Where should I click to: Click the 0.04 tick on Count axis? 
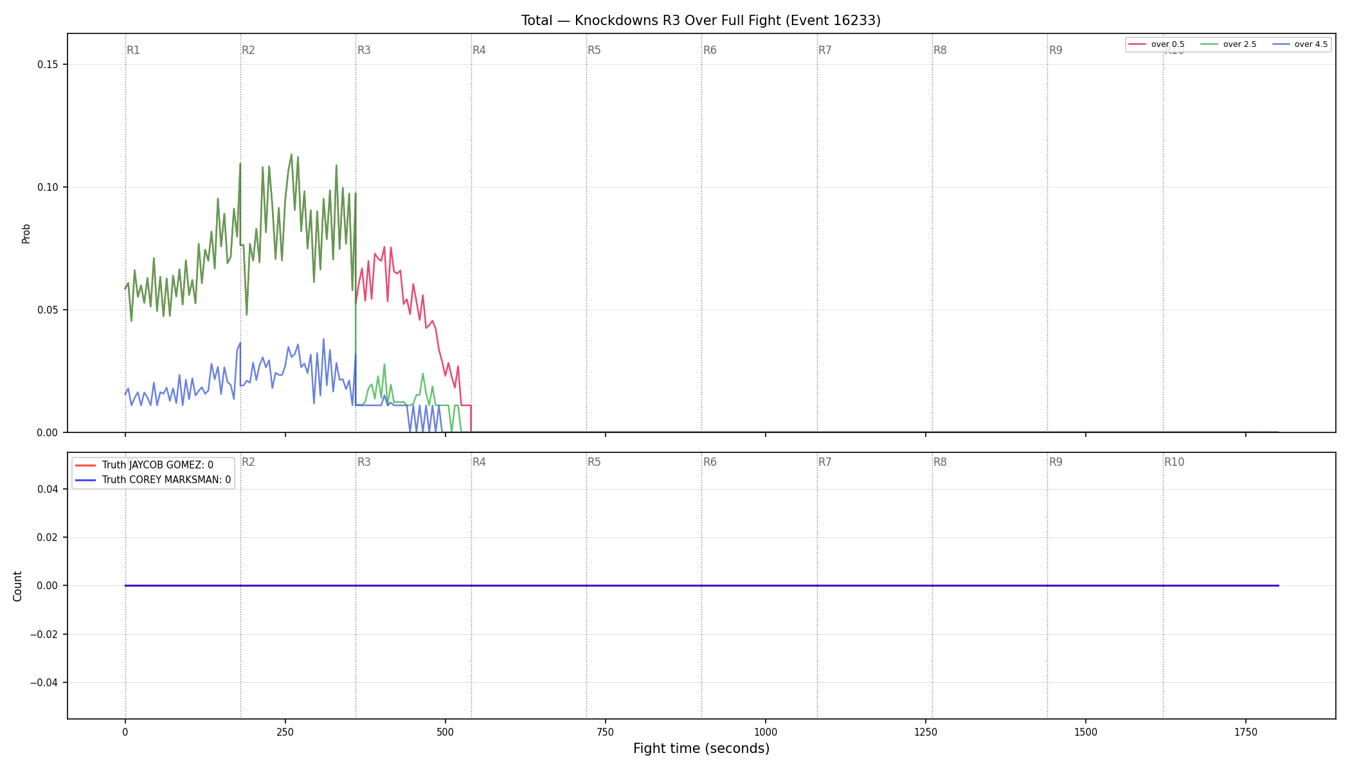click(x=48, y=489)
